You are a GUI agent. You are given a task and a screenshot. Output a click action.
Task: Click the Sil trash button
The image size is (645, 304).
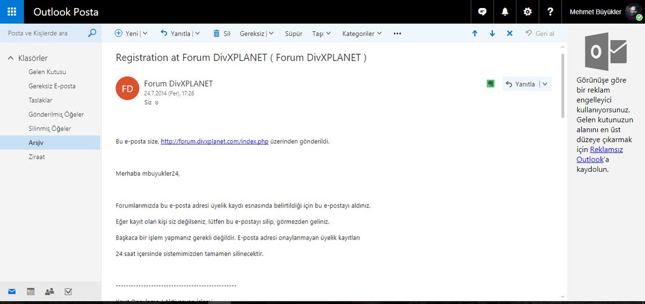click(221, 33)
